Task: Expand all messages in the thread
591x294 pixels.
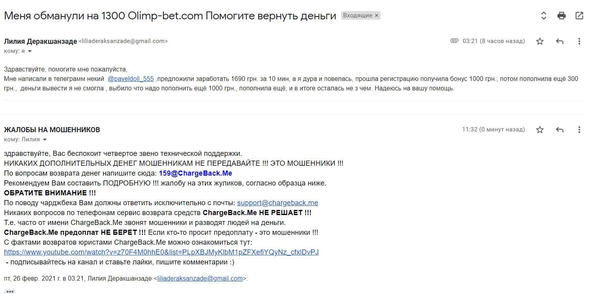Action: 544,16
